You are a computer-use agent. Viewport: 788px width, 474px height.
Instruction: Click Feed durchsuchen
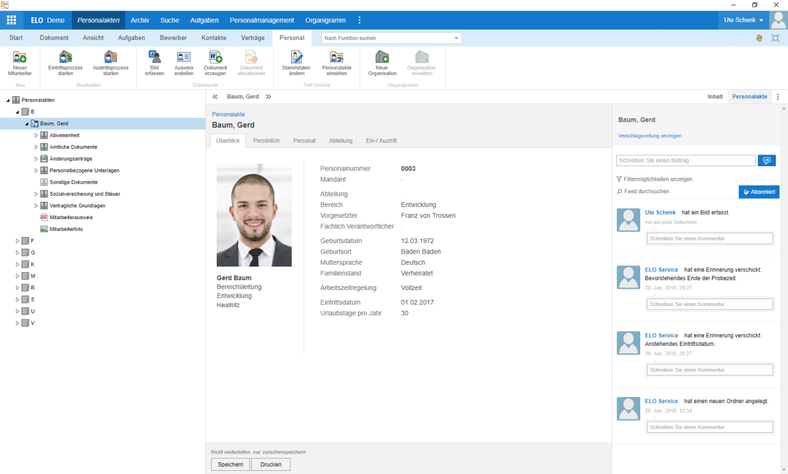643,191
